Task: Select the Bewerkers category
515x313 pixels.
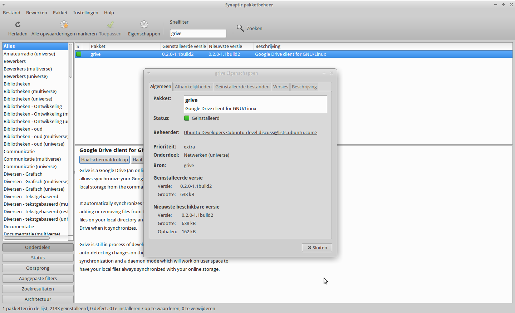Action: pyautogui.click(x=35, y=61)
